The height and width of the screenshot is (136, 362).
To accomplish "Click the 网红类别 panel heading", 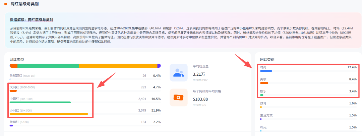I will (267, 59).
